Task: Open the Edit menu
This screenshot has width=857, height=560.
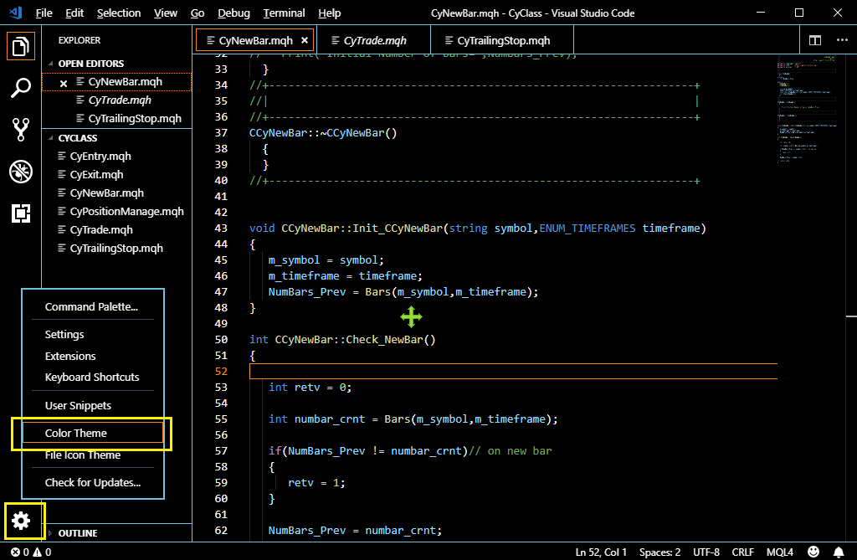Action: 74,13
